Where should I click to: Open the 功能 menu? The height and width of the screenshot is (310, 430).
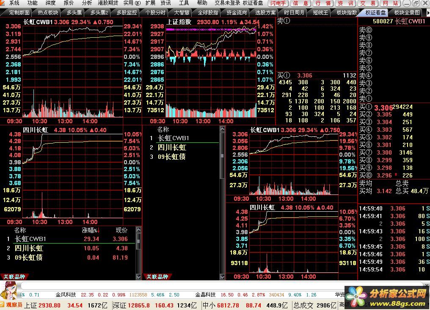32,3
